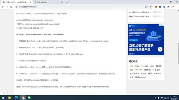Viewport: 179px width, 100px height.
Task: Close the first iweec tab
Action: (30, 2)
